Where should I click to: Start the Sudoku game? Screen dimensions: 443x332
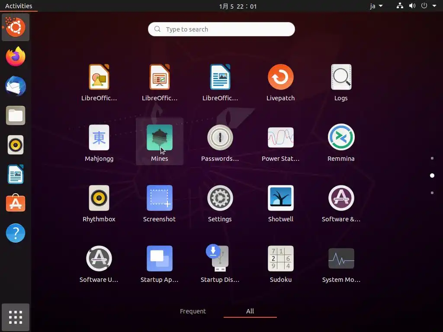[280, 259]
